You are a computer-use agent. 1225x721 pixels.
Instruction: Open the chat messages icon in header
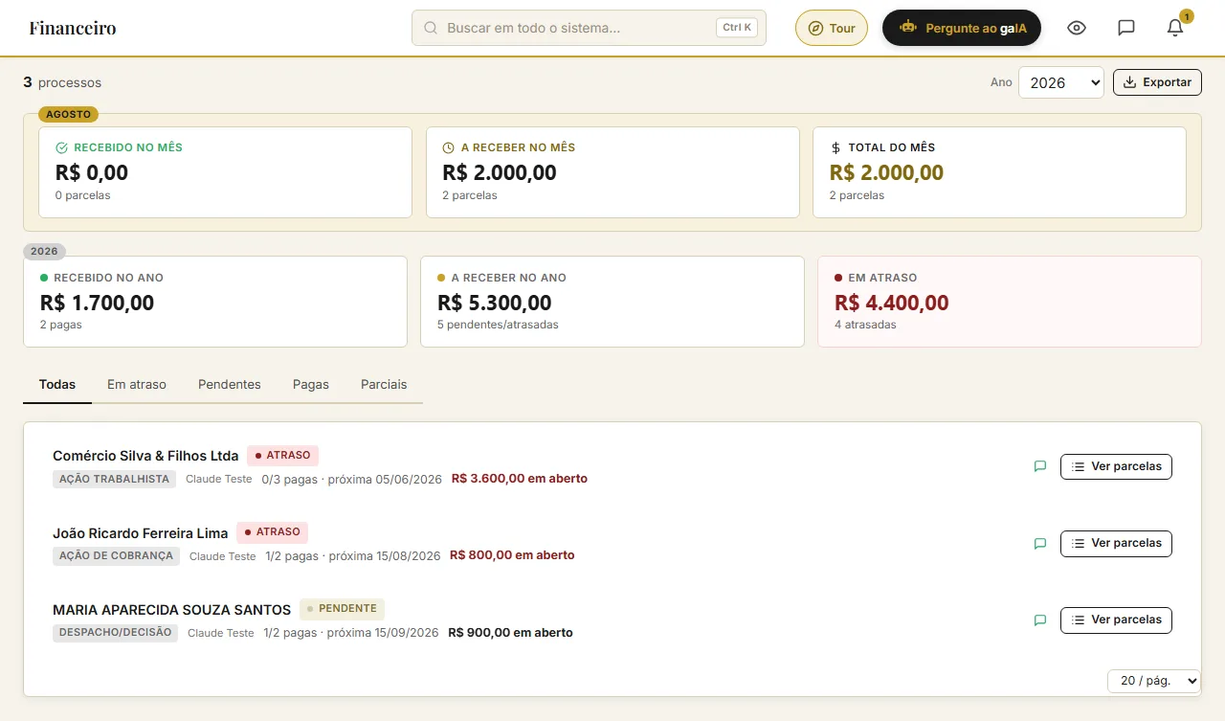point(1126,28)
